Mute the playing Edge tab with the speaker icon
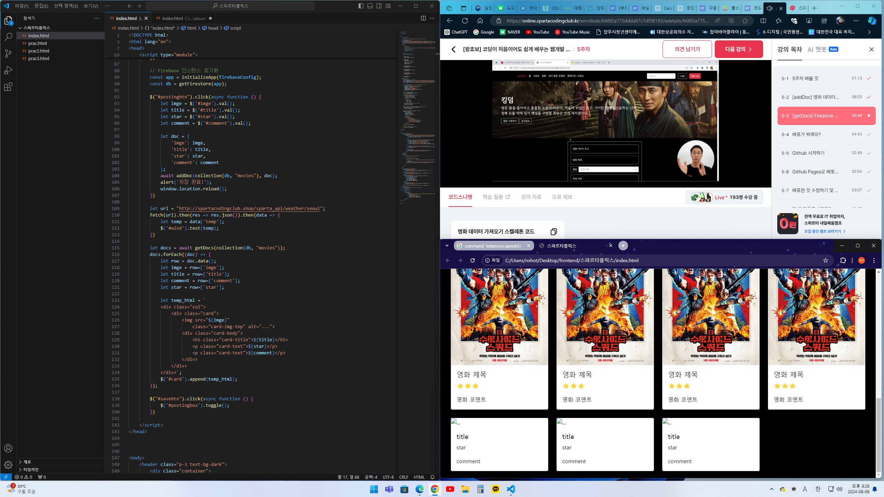Screen dimensions: 884x497 tap(770, 8)
